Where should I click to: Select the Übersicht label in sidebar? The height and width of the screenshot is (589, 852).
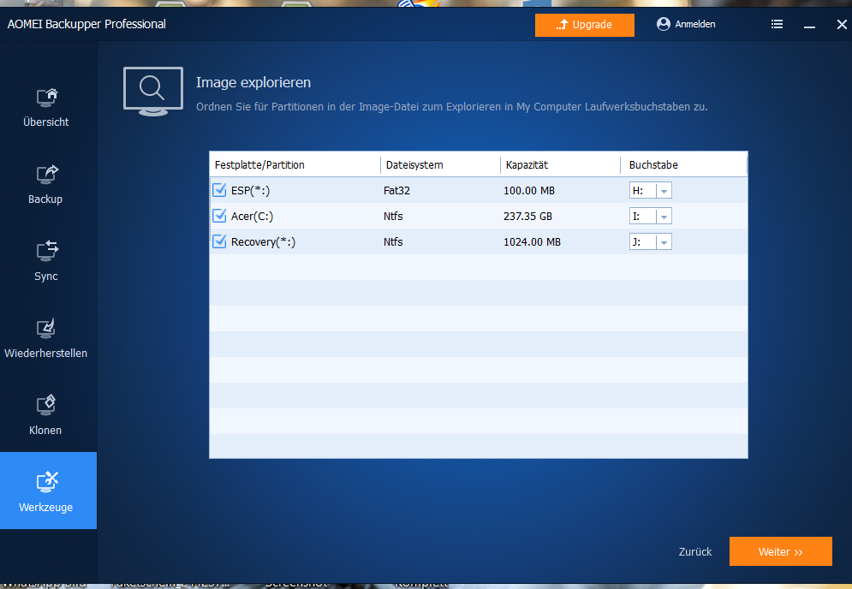click(46, 122)
